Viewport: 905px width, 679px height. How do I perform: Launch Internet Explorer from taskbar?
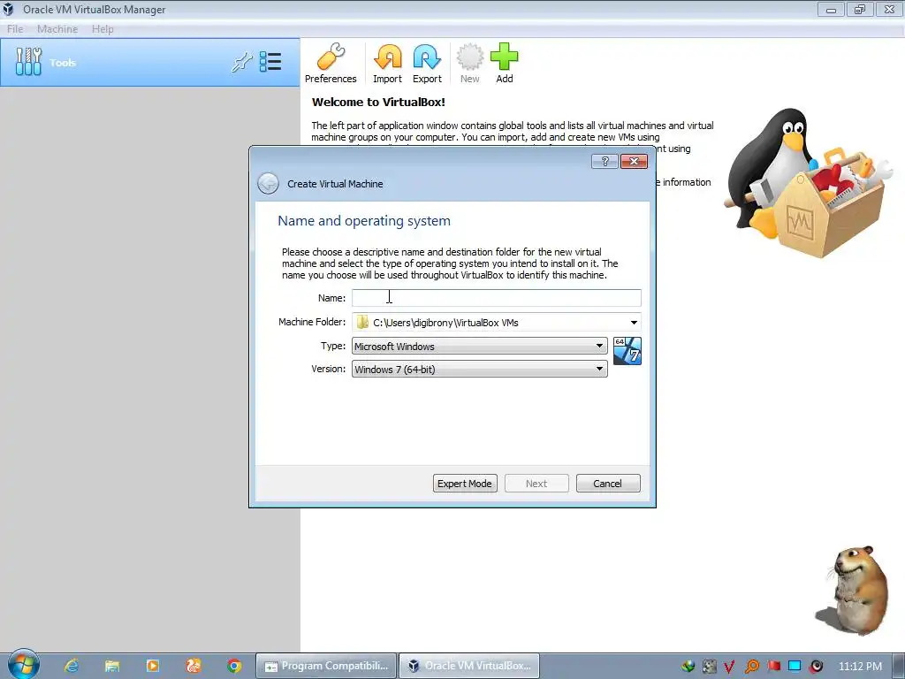[72, 666]
